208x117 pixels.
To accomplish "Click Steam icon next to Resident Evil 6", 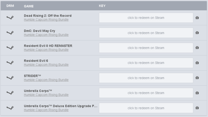I will pos(10,63).
